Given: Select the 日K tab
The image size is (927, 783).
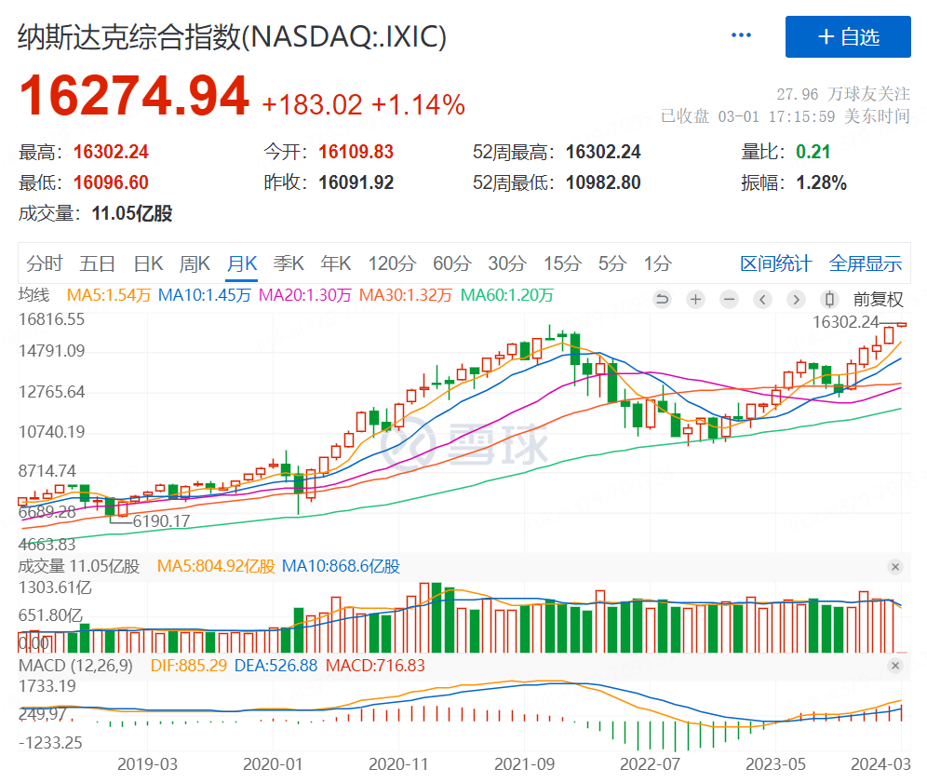Looking at the screenshot, I should (x=148, y=263).
